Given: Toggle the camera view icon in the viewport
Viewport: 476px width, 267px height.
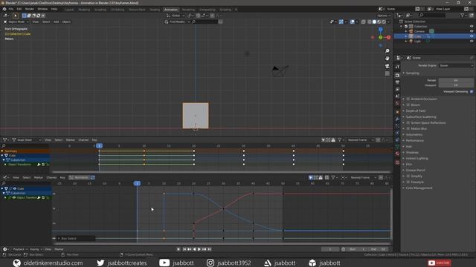Looking at the screenshot, I should point(387,66).
